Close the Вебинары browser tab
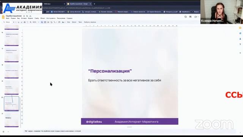 (x=64, y=4)
